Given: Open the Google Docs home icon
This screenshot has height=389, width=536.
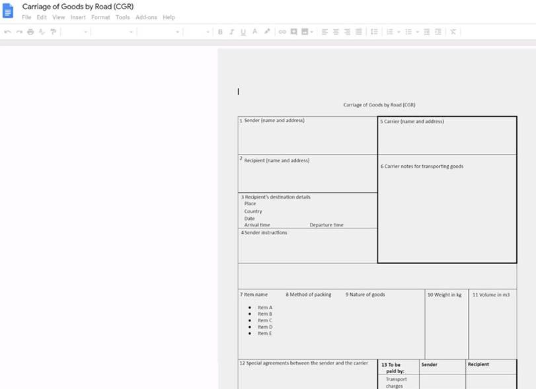Looking at the screenshot, I should pos(8,11).
